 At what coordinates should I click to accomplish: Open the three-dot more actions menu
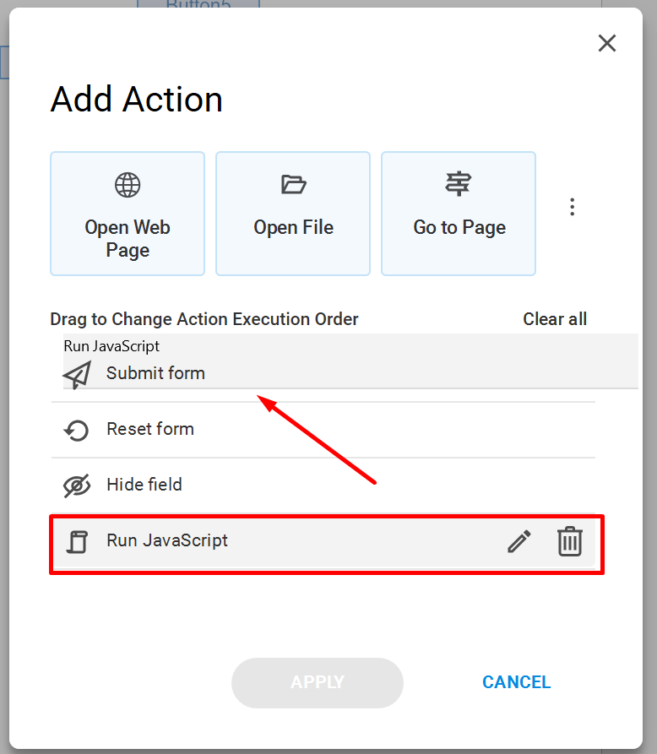coord(572,207)
